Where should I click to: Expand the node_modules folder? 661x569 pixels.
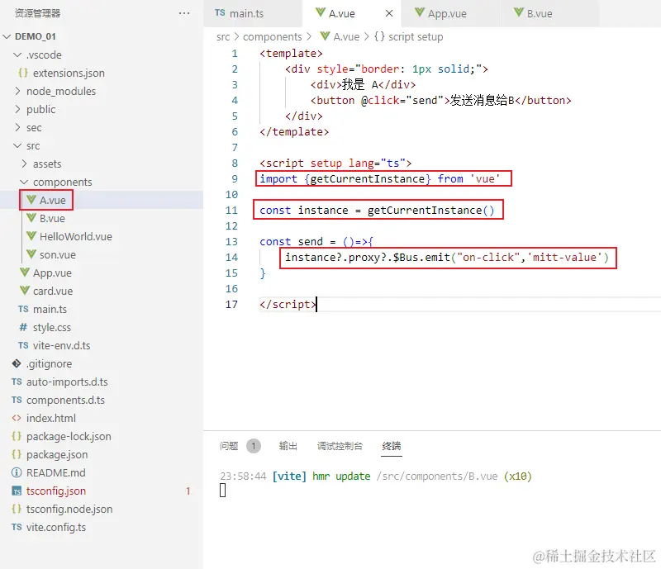coord(17,91)
